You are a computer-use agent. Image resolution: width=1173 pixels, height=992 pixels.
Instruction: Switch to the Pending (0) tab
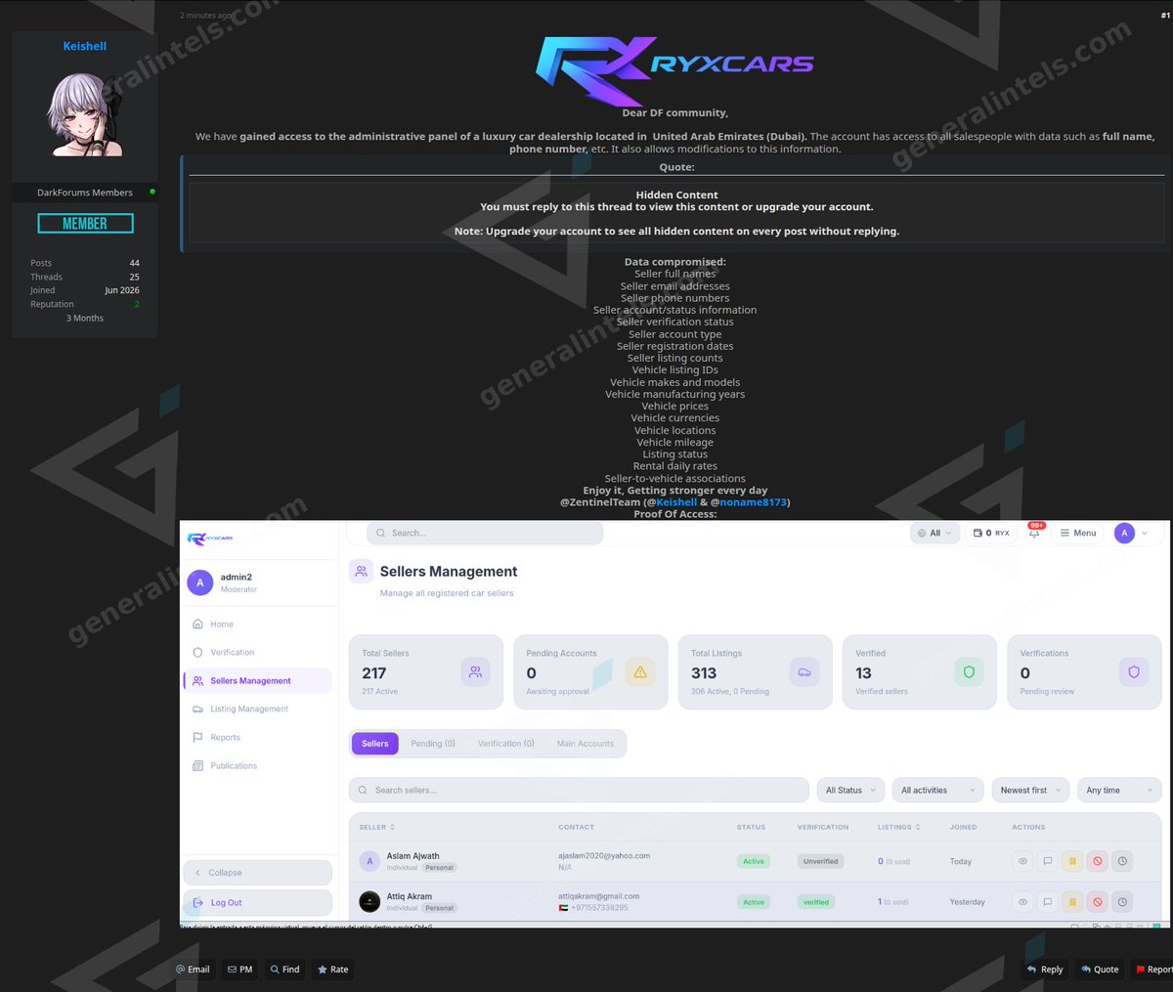(x=433, y=744)
